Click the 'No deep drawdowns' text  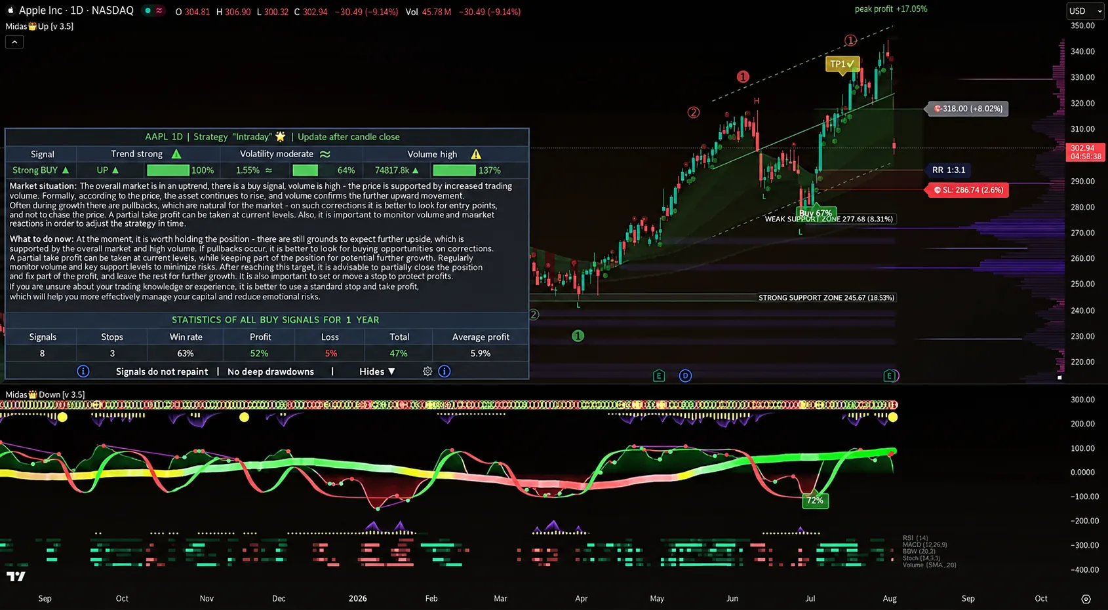pyautogui.click(x=271, y=372)
